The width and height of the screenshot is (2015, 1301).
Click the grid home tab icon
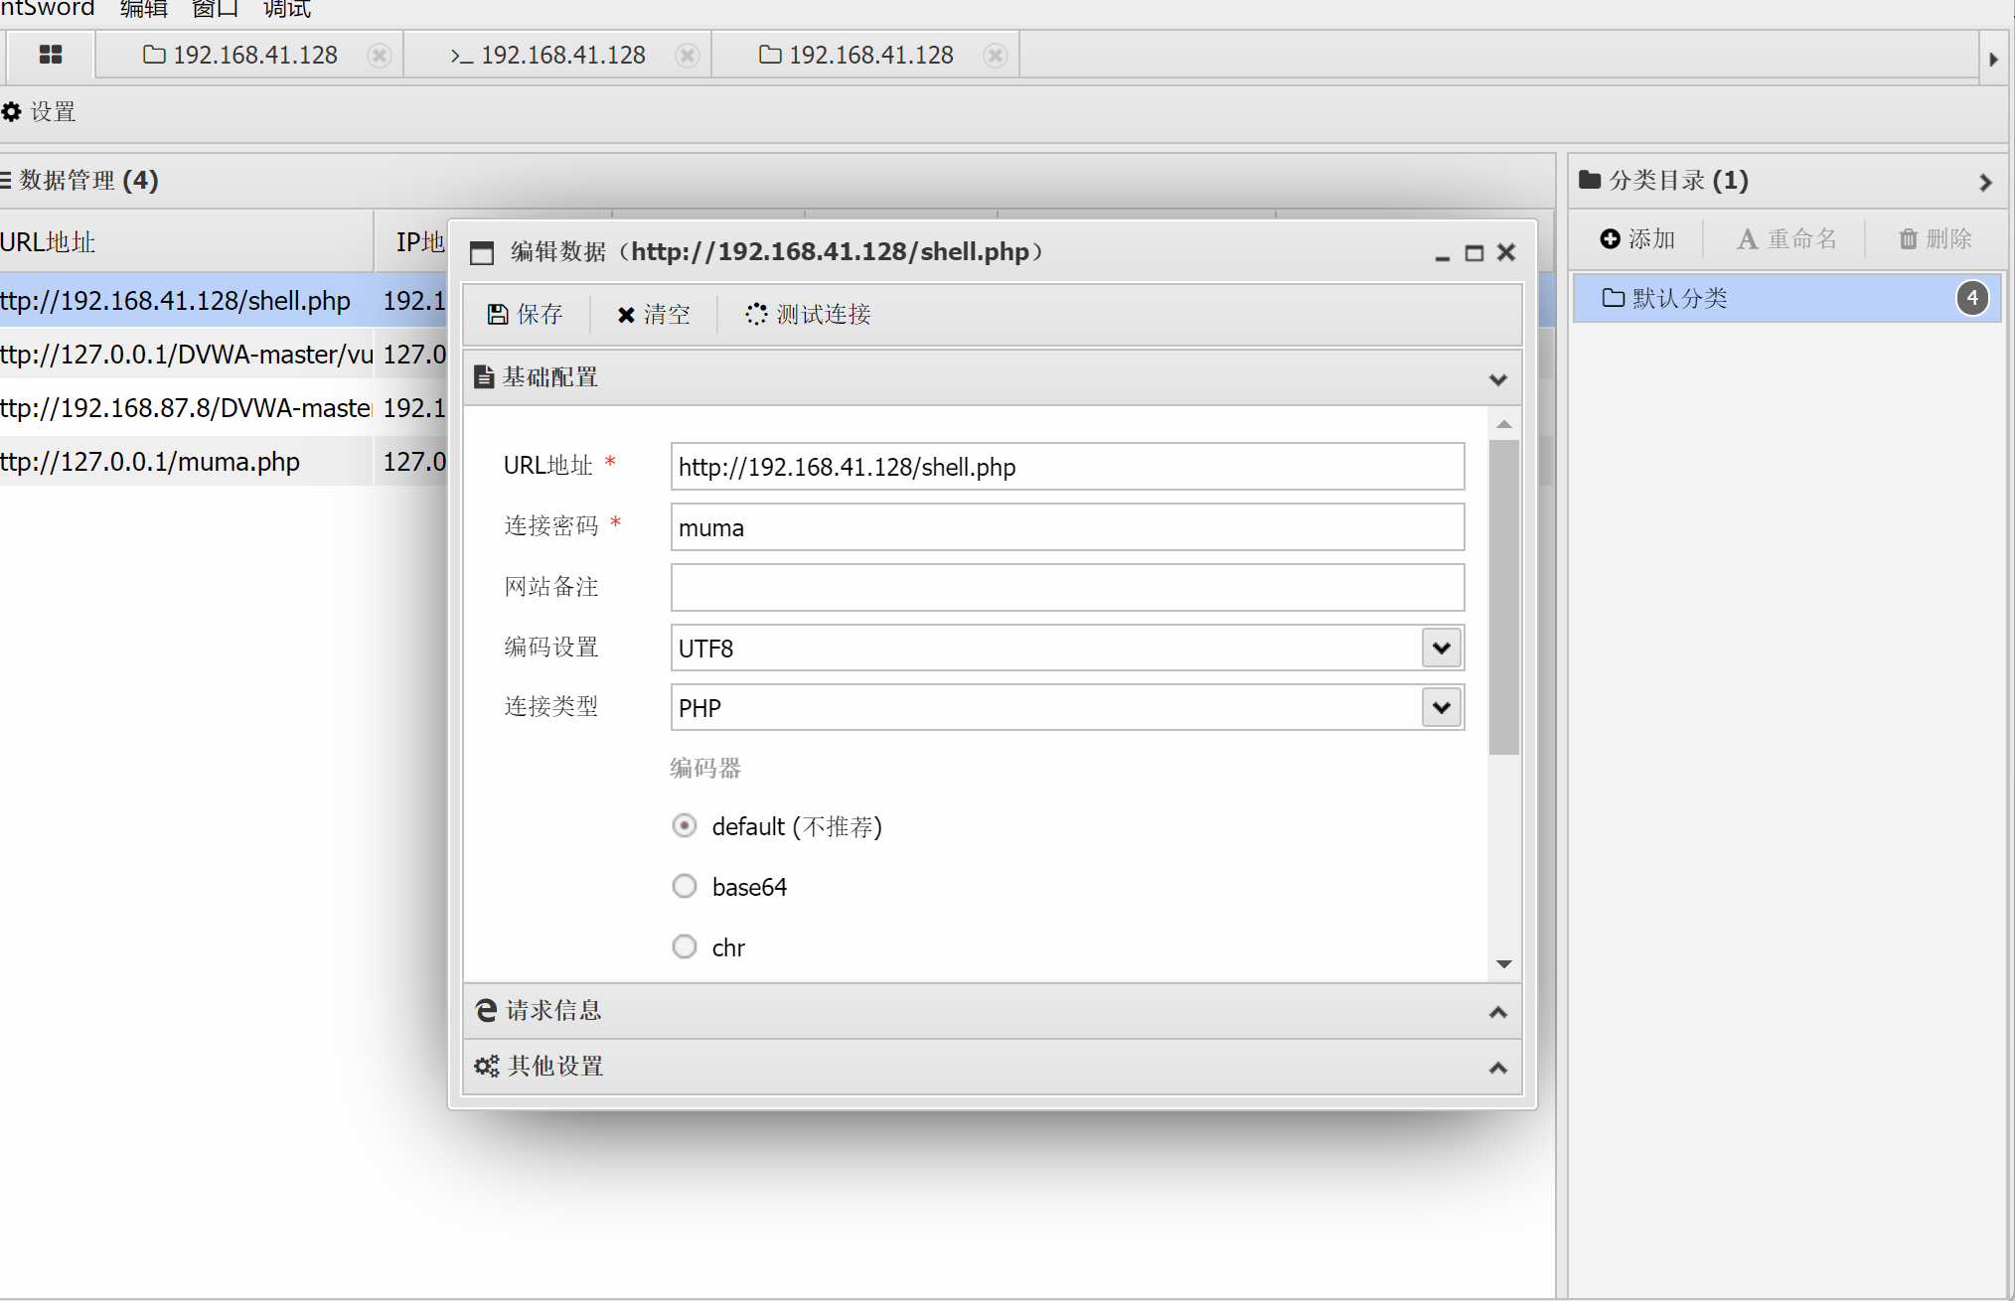click(x=51, y=55)
